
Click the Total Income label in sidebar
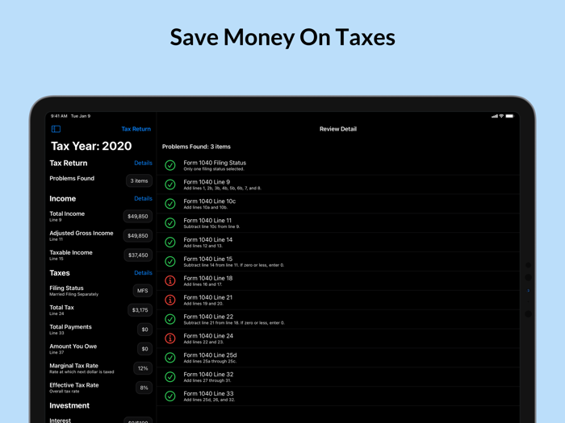tap(67, 214)
